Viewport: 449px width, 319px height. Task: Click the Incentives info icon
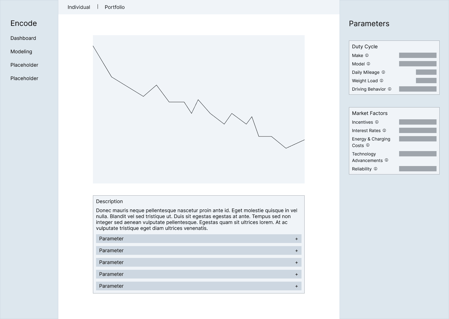377,122
